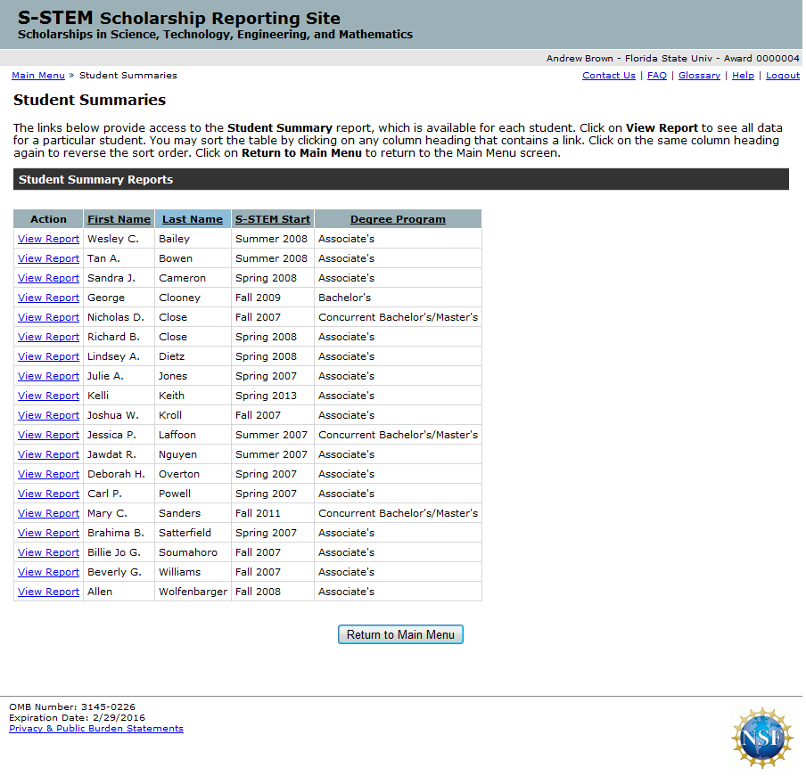
Task: View Report for Deborah H. Overton
Action: [x=48, y=474]
